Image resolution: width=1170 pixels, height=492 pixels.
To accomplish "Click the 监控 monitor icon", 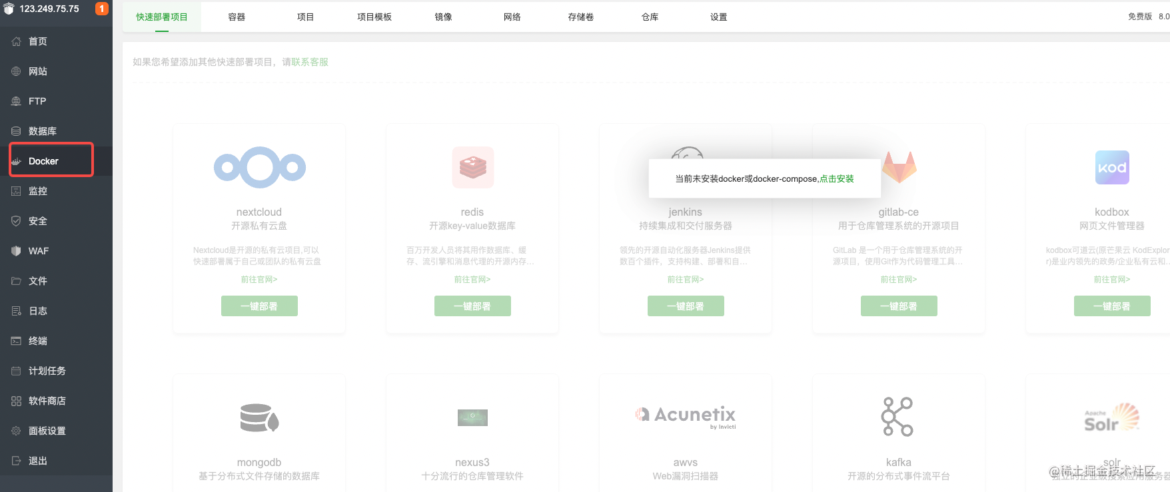I will (x=16, y=191).
